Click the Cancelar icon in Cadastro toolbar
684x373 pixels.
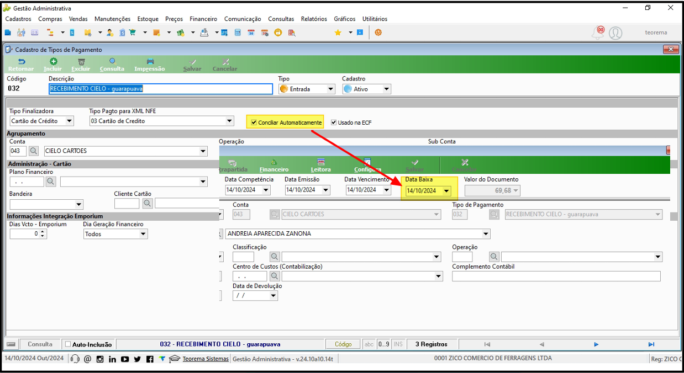tap(225, 62)
